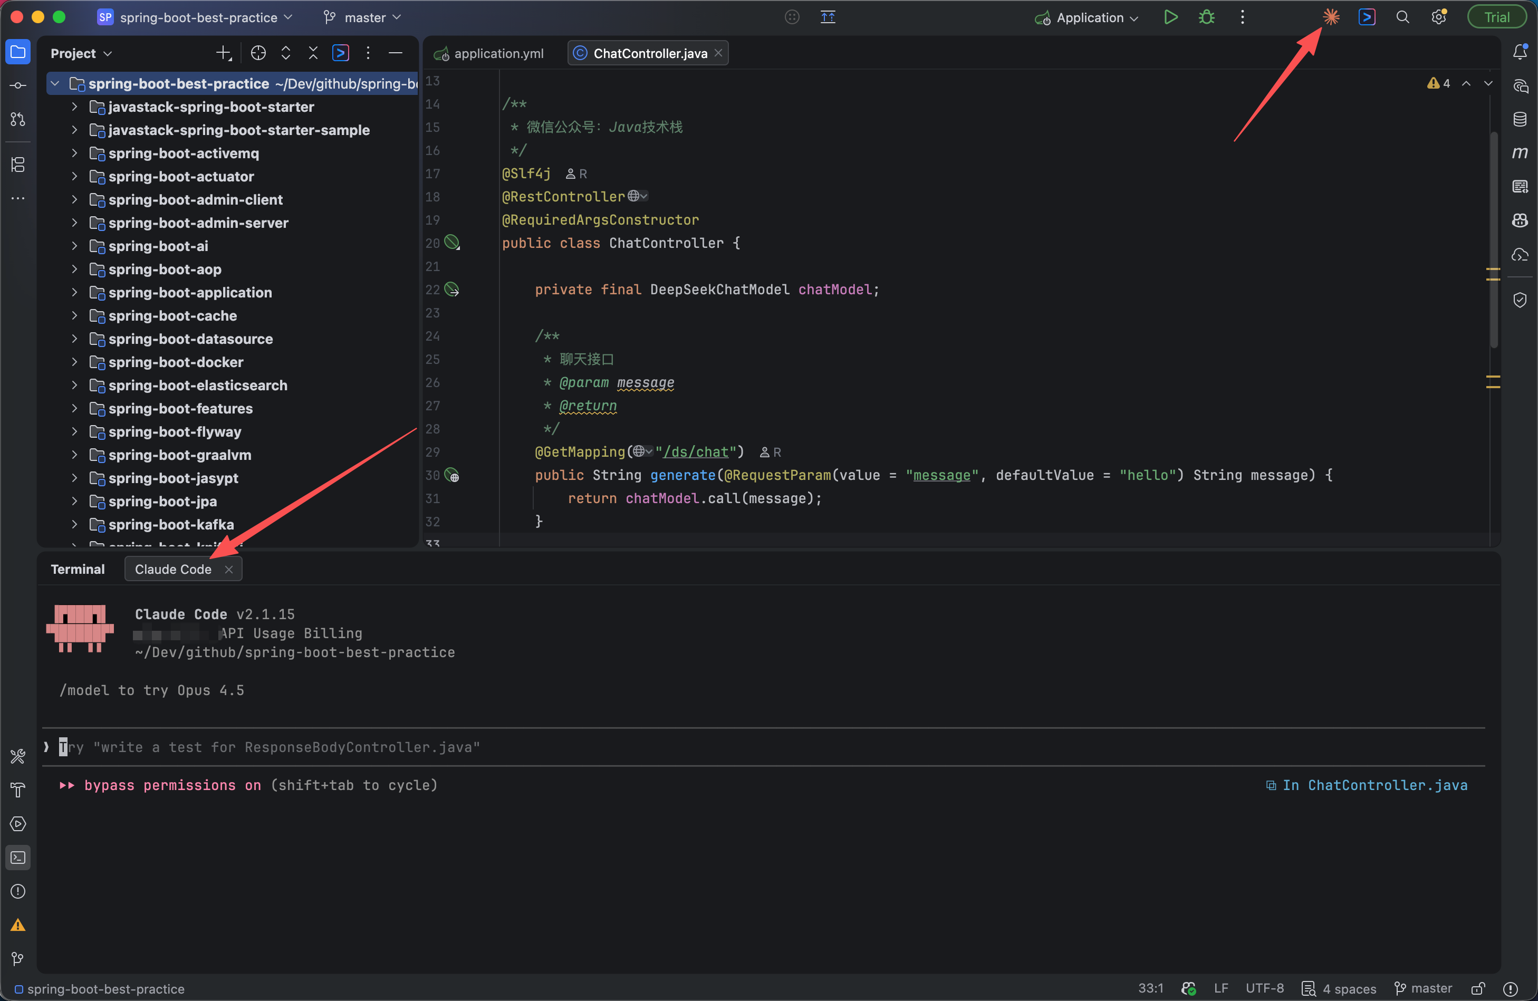Click the Select Opened File crosshair icon
The image size is (1538, 1001).
coord(258,54)
